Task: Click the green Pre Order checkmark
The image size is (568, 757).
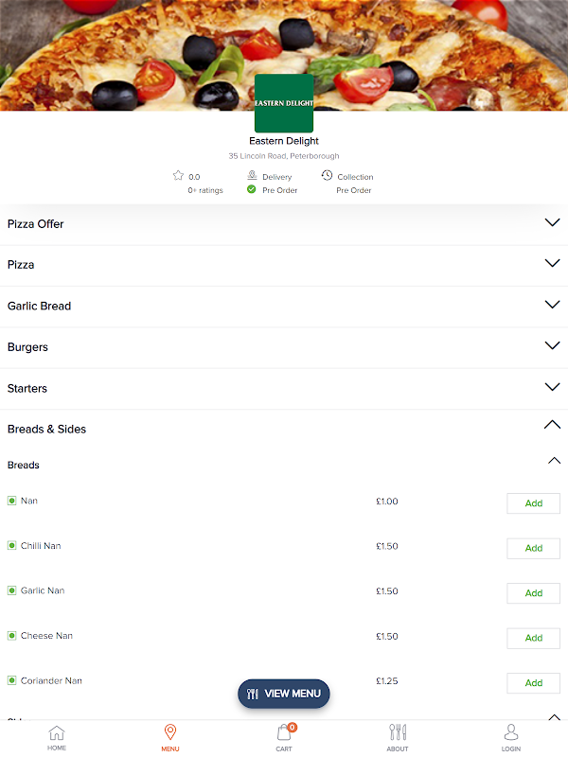Action: (x=252, y=190)
